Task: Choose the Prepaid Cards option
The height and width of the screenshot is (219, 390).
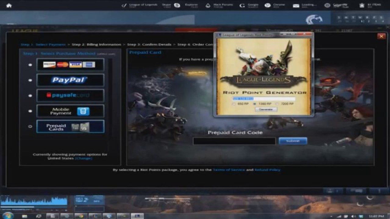Action: pyautogui.click(x=70, y=126)
